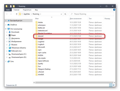Select OneDrive in the navigation pane
The image size is (120, 91).
[x=13, y=25]
